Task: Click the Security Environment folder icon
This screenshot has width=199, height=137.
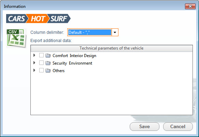Action: pyautogui.click(x=48, y=63)
